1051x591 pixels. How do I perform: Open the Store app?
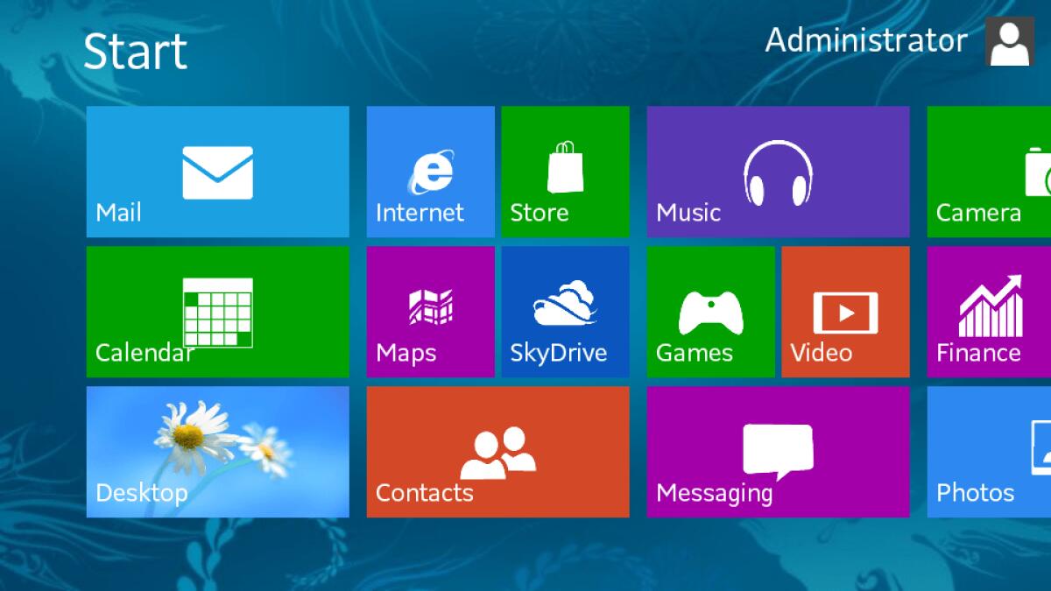pos(565,172)
